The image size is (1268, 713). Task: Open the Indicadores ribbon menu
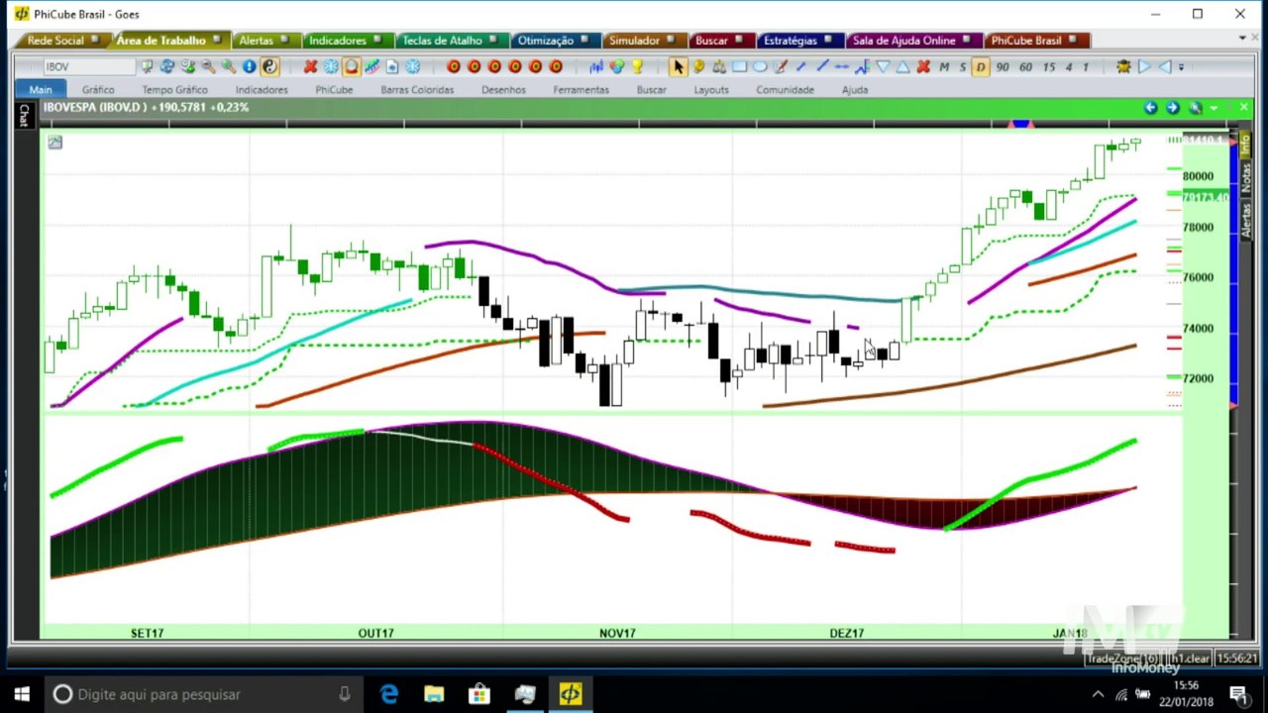(x=262, y=89)
